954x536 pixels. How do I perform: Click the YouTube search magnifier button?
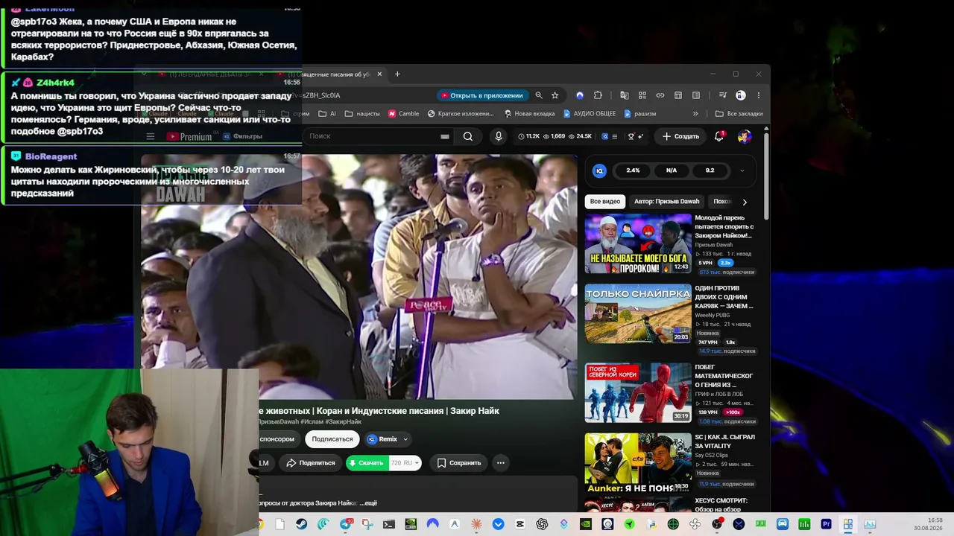click(x=468, y=136)
